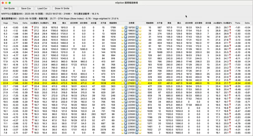Click right-pointing arrow in highlighted 21500 row
This screenshot has width=253, height=136.
(x=126, y=83)
